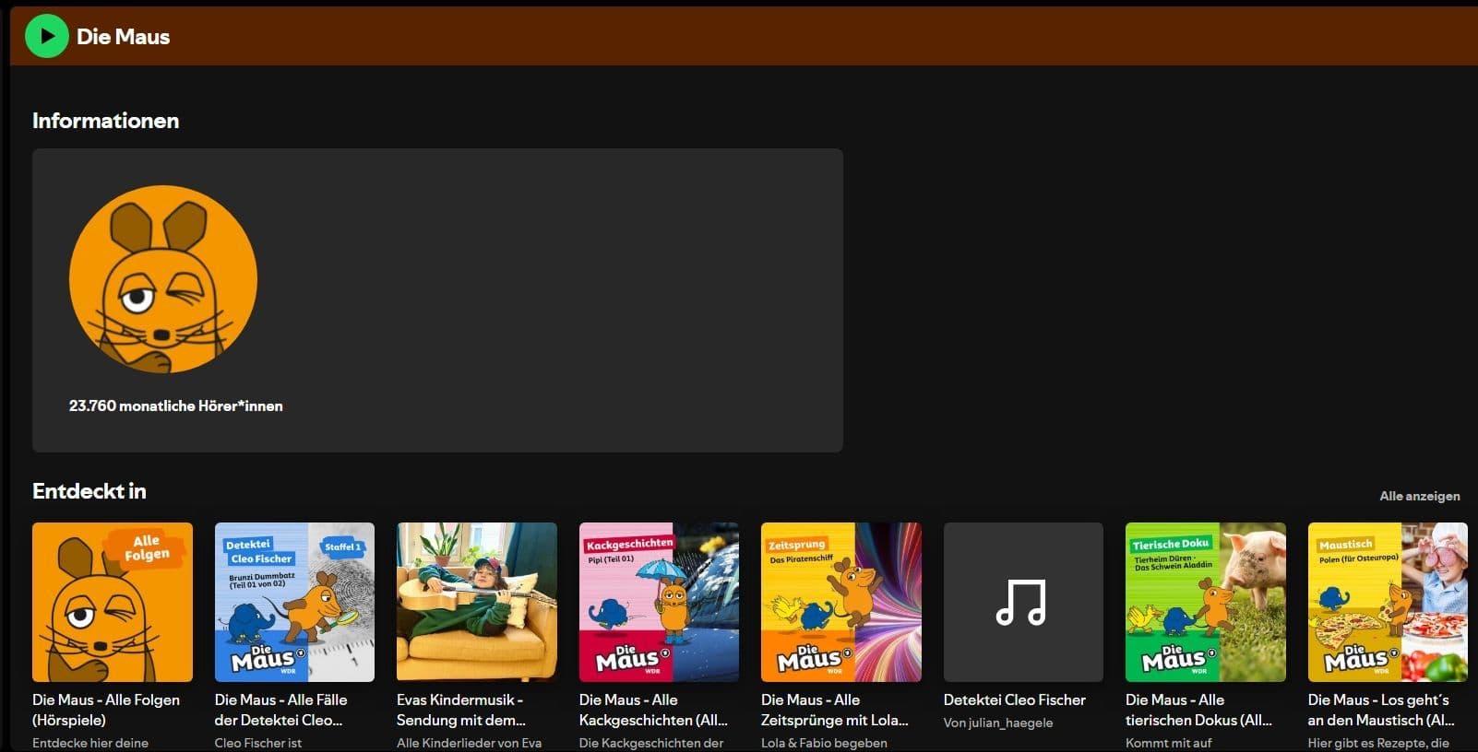The width and height of the screenshot is (1478, 752).
Task: Click title Die Maus - Alle tierischen Dokus
Action: (x=1198, y=710)
